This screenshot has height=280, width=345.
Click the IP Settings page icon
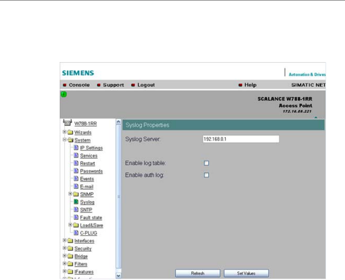click(x=76, y=147)
